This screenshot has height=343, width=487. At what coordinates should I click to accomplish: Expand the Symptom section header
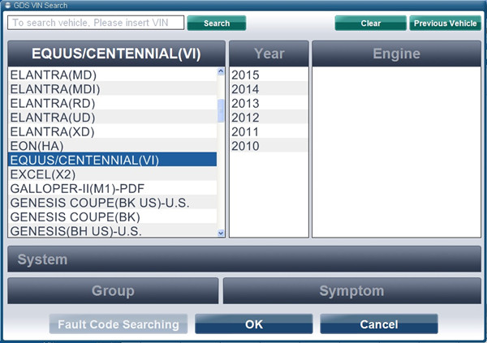click(x=352, y=291)
